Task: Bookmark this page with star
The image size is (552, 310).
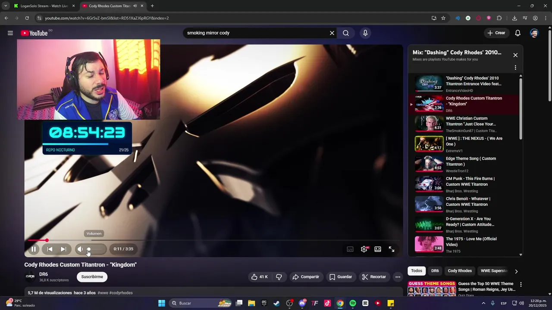Action: pyautogui.click(x=443, y=18)
